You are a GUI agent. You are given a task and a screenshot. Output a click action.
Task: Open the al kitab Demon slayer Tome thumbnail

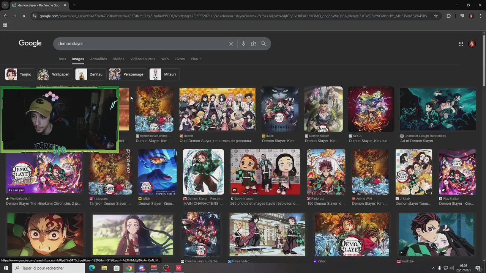[x=414, y=172]
